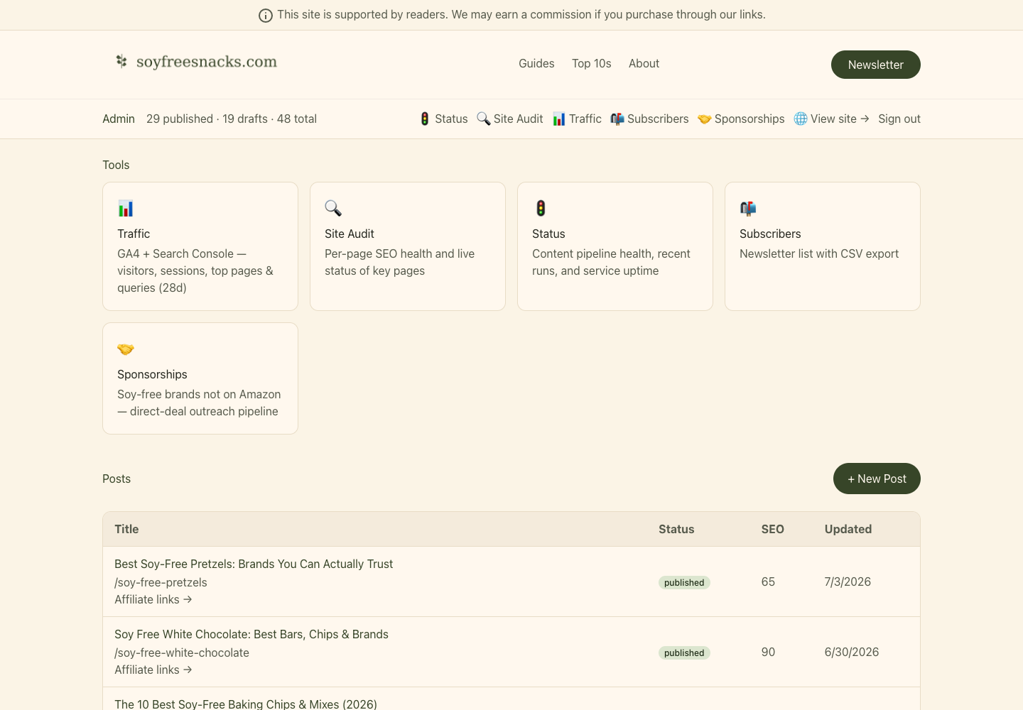Open the Top 10s navigation item
This screenshot has height=710, width=1023.
click(x=592, y=63)
